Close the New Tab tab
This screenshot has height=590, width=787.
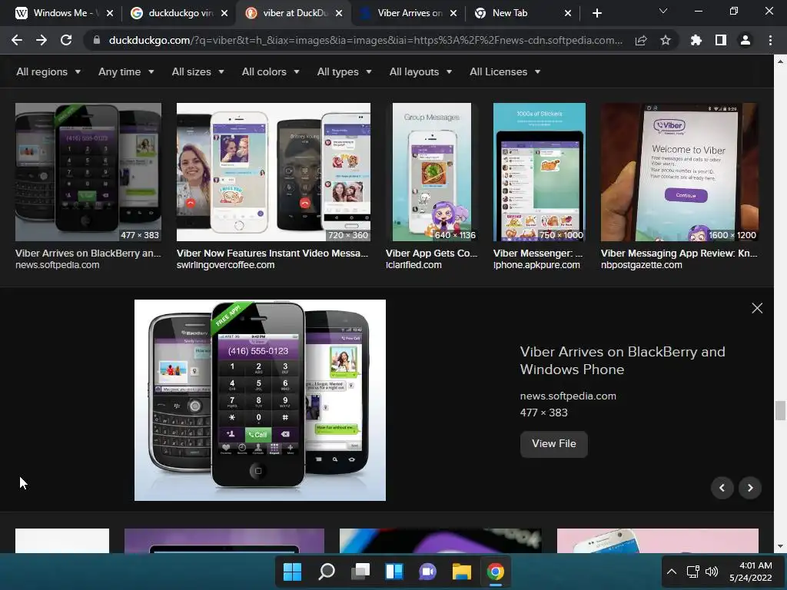pyautogui.click(x=568, y=13)
